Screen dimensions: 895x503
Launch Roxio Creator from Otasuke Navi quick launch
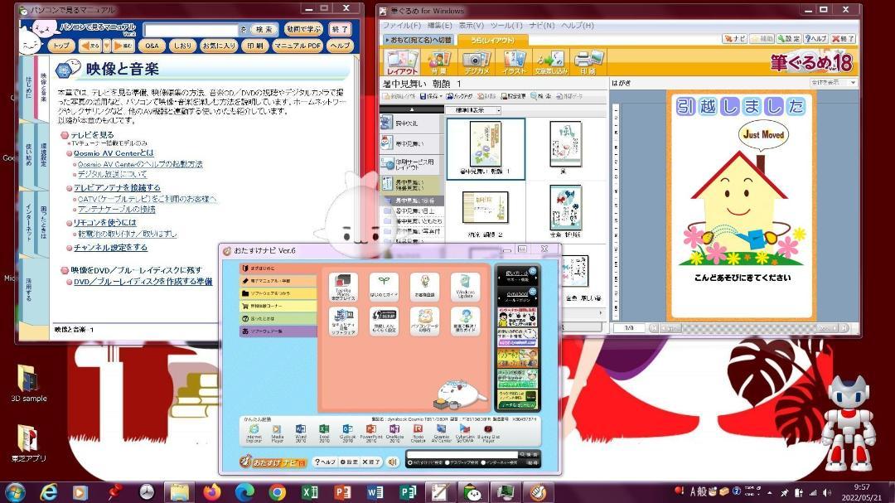click(x=418, y=433)
